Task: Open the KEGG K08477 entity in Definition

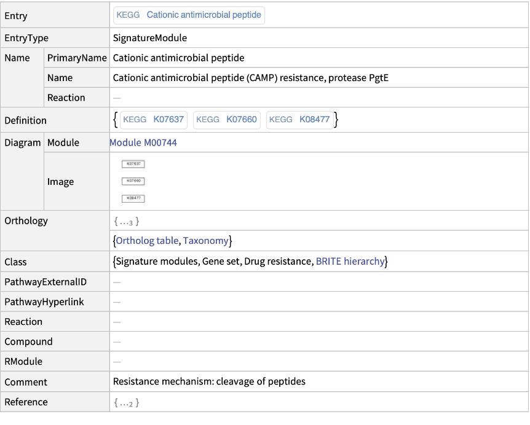Action: tap(300, 120)
